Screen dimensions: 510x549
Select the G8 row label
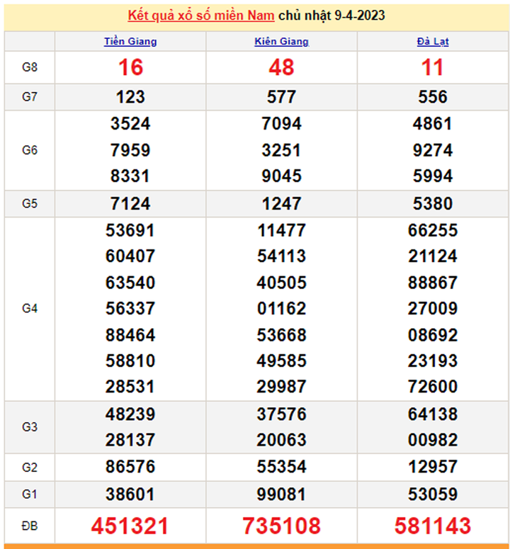29,67
